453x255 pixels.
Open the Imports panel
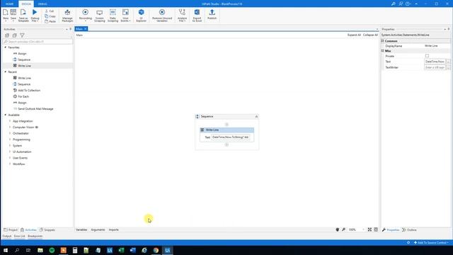[113, 229]
